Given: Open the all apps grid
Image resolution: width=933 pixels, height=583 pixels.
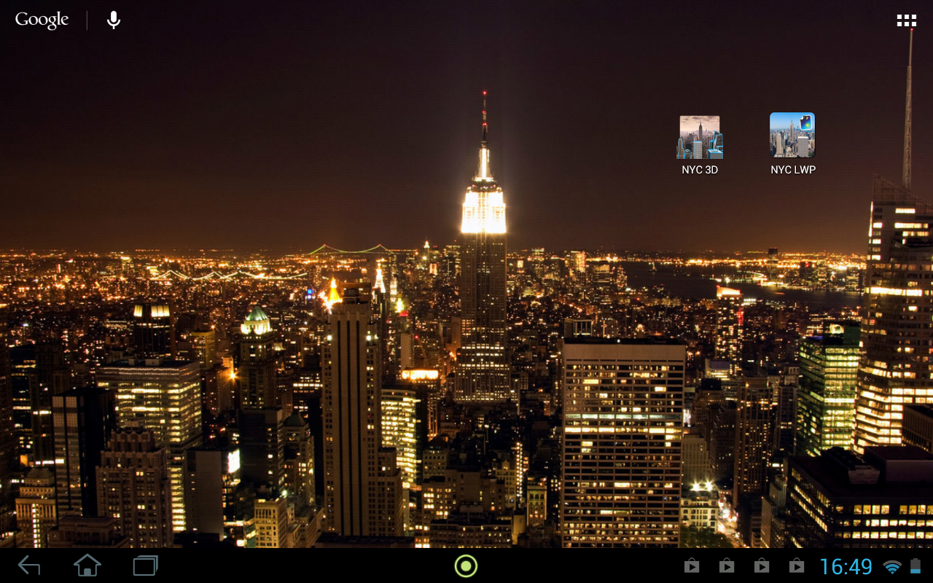Looking at the screenshot, I should pyautogui.click(x=906, y=20).
